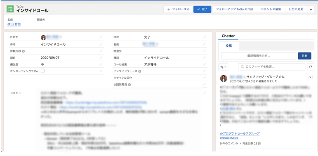Screen dimensions: 318x156
Task: Click 種別 value インサイドコール
Action: (x=156, y=58)
